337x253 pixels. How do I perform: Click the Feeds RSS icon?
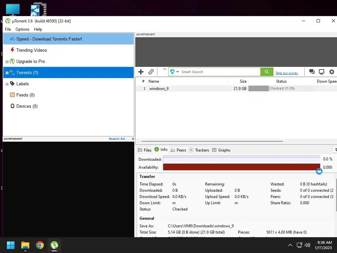(13, 95)
